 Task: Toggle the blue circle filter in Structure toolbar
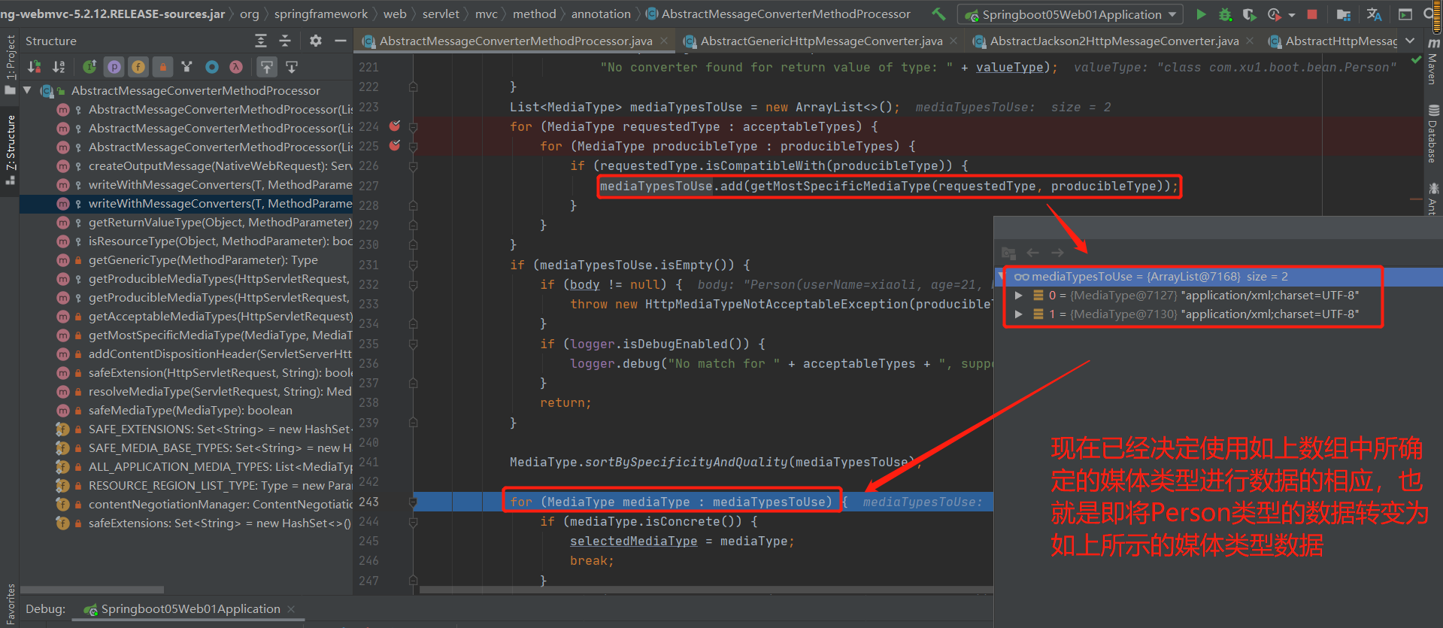coord(212,67)
